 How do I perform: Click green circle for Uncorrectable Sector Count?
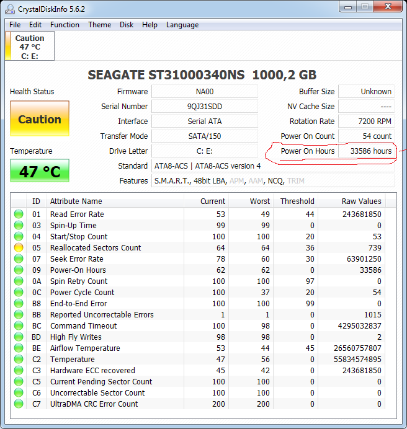pos(19,392)
